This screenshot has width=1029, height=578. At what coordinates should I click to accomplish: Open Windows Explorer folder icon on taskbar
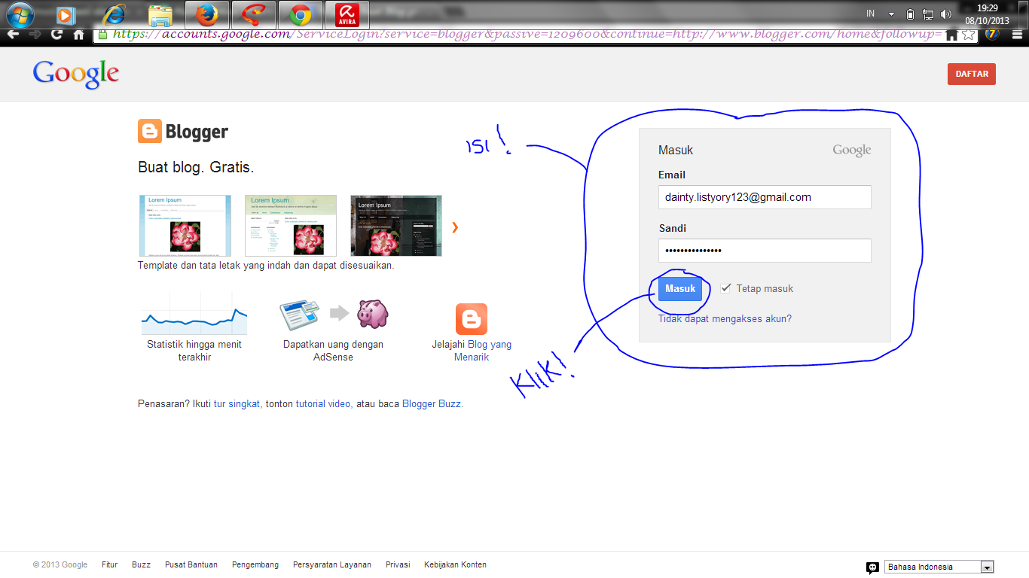pos(160,15)
